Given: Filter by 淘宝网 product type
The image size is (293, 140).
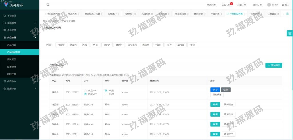Looking at the screenshot, I should [x=73, y=45].
